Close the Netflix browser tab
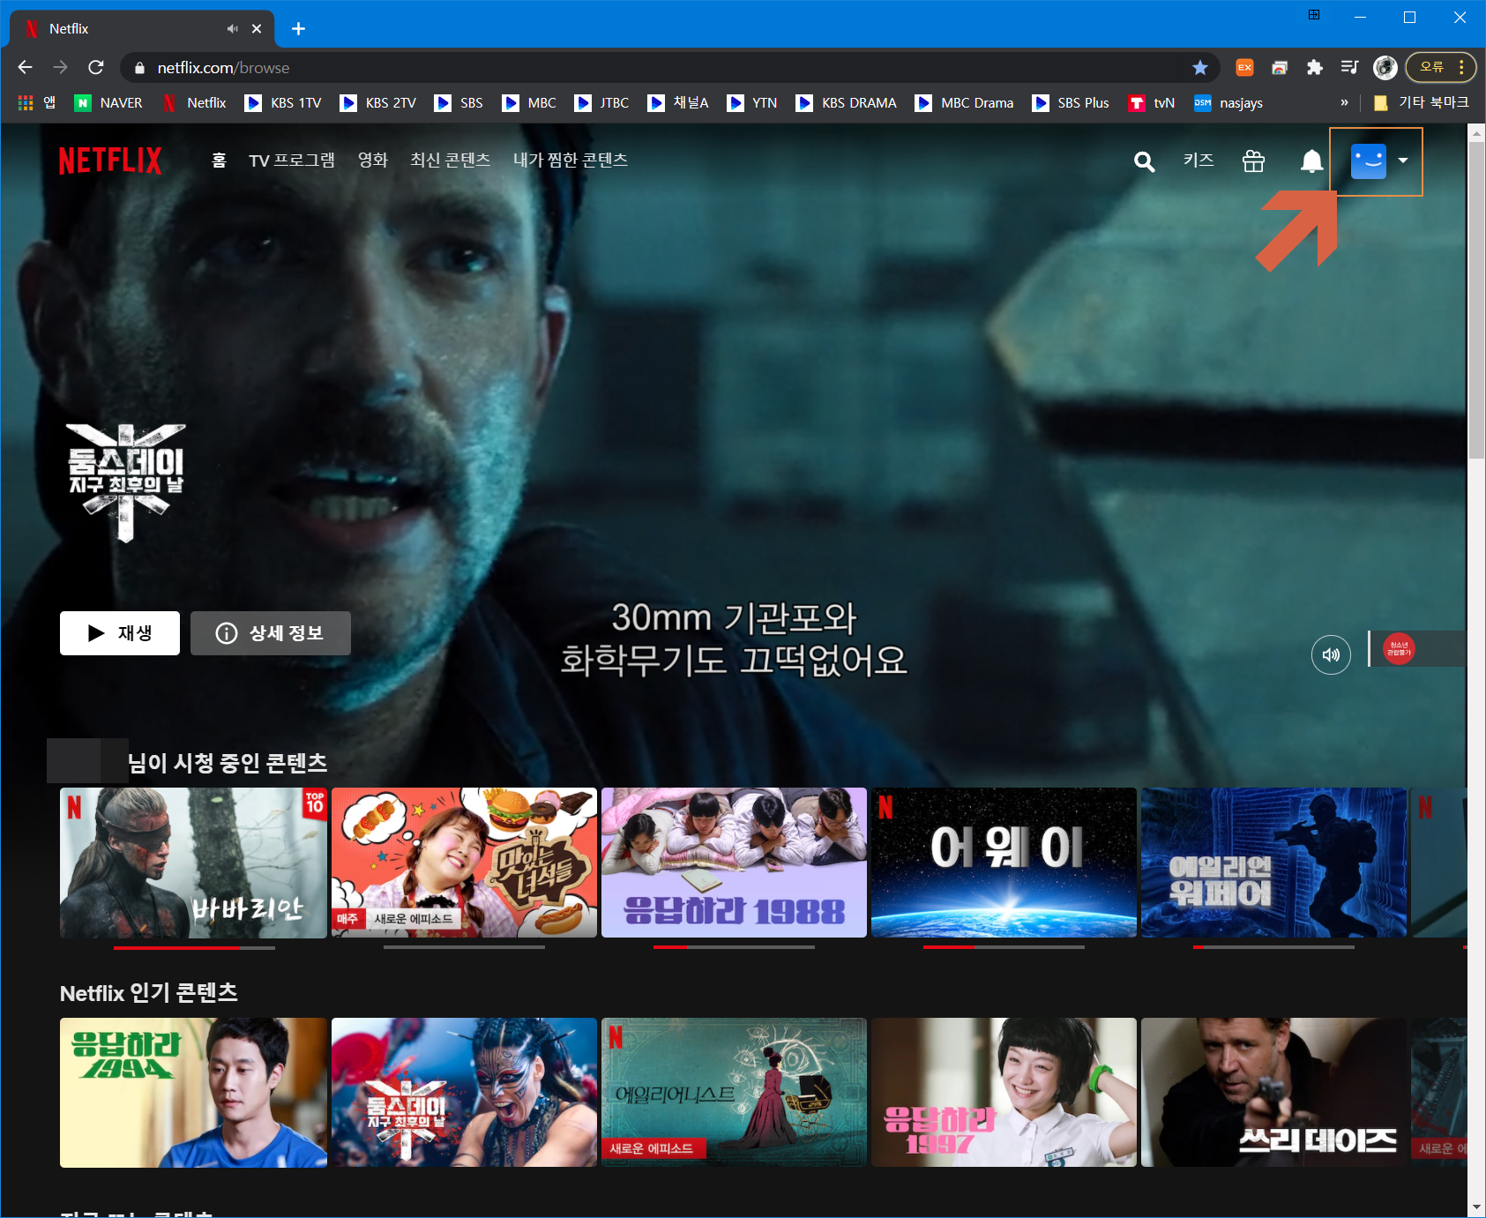This screenshot has height=1218, width=1486. [257, 29]
